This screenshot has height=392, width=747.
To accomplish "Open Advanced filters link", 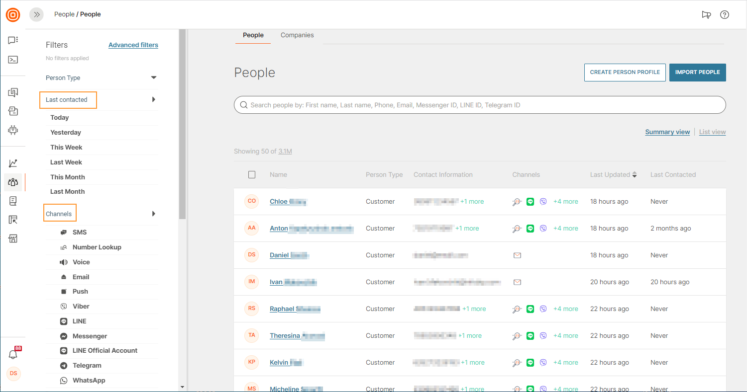I will click(133, 45).
